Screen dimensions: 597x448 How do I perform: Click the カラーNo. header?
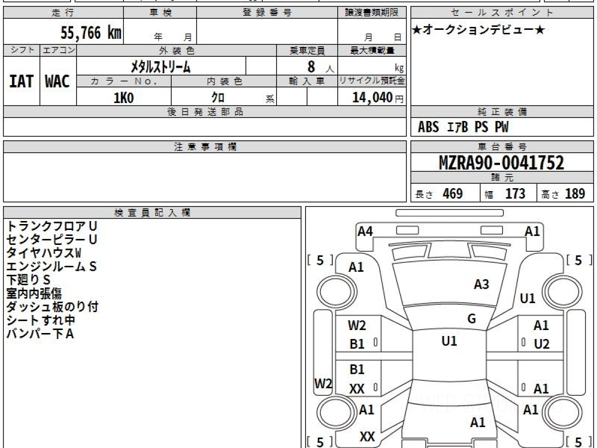coord(124,82)
